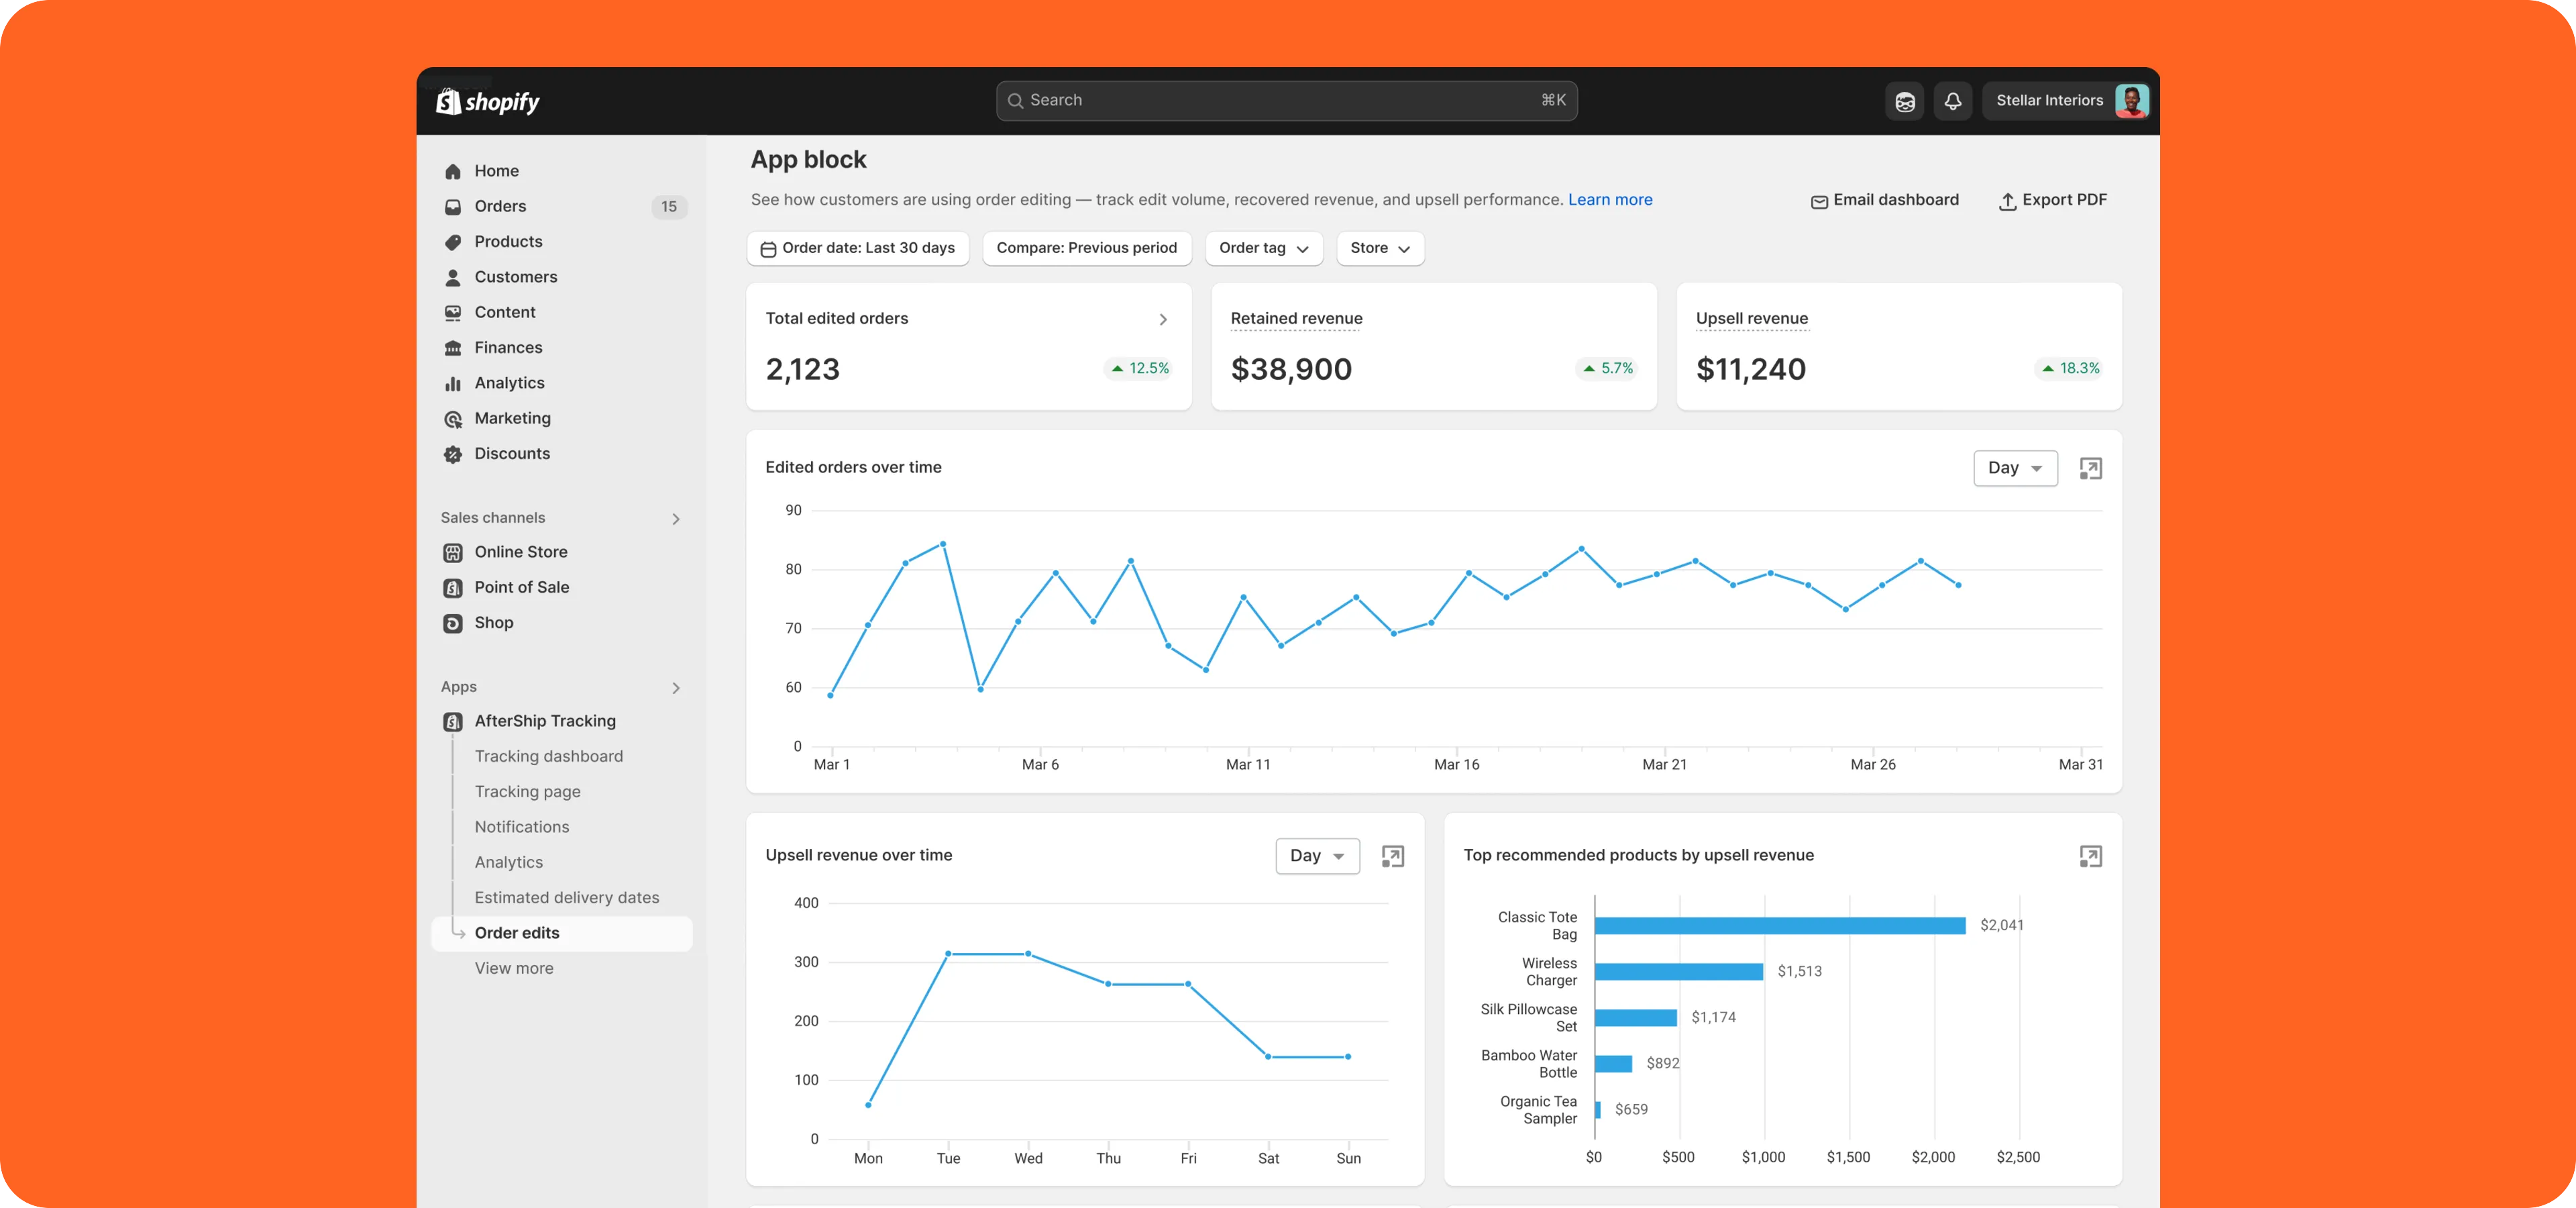Select Order edits in sidebar
Viewport: 2576px width, 1208px height.
(562, 933)
